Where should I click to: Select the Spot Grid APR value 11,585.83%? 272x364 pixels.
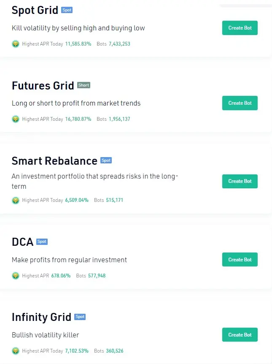click(x=78, y=44)
